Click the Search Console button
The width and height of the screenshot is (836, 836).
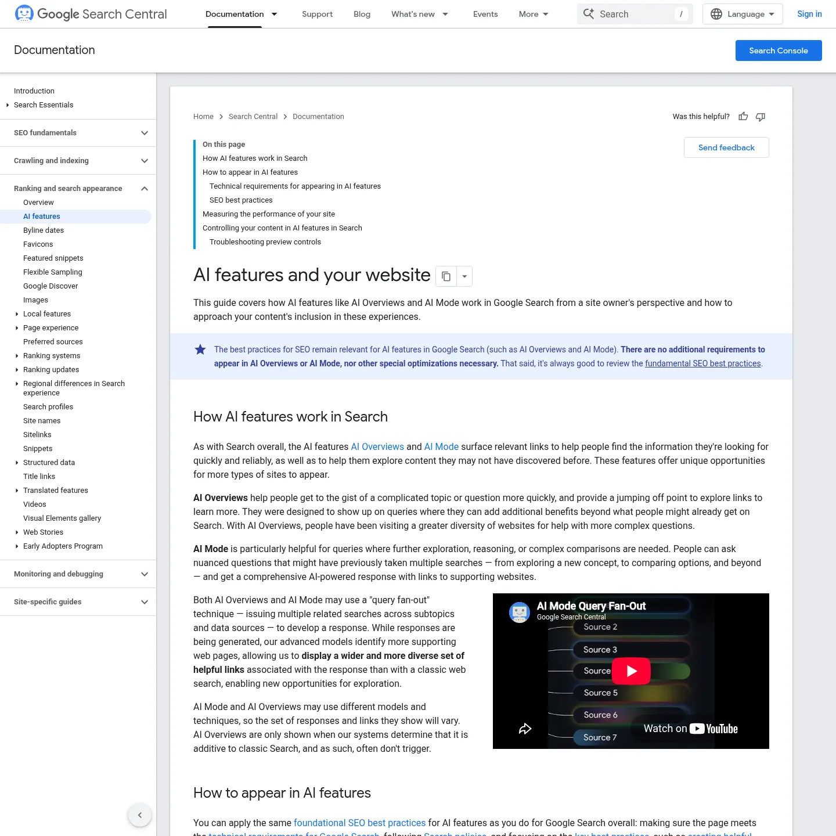[x=779, y=51]
